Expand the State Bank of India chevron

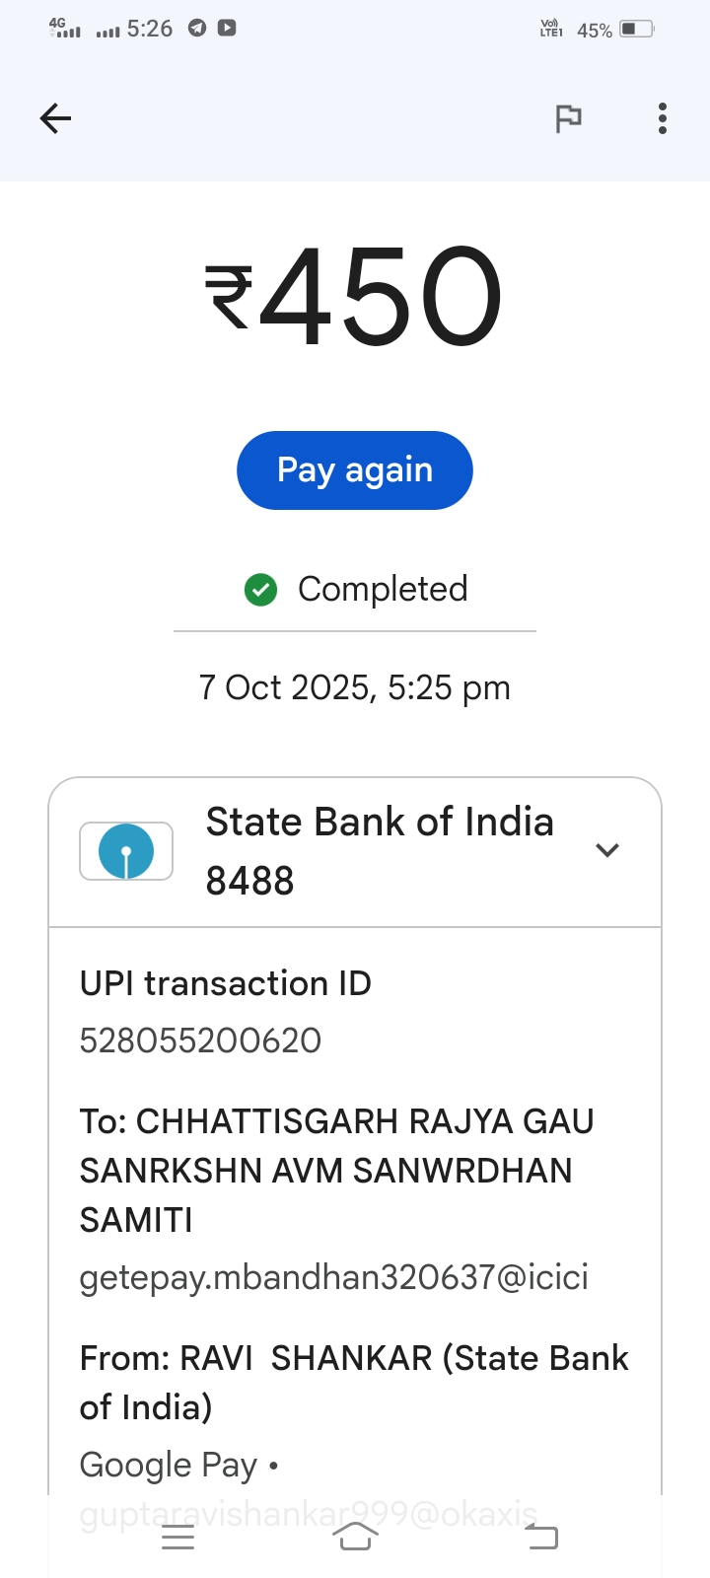pos(607,850)
